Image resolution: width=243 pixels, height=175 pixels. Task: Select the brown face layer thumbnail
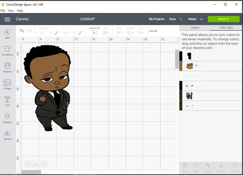pyautogui.click(x=189, y=66)
